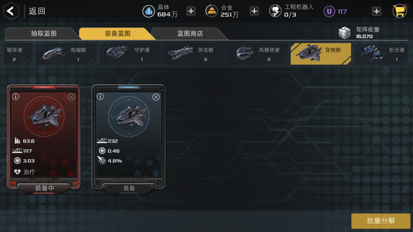Image resolution: width=413 pixels, height=232 pixels.
Task: Remove the blue blueprint card with X
Action: (156, 97)
